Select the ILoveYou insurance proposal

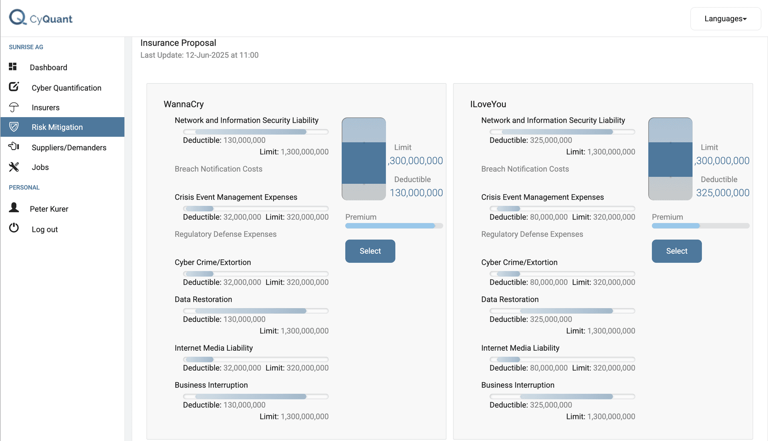676,251
